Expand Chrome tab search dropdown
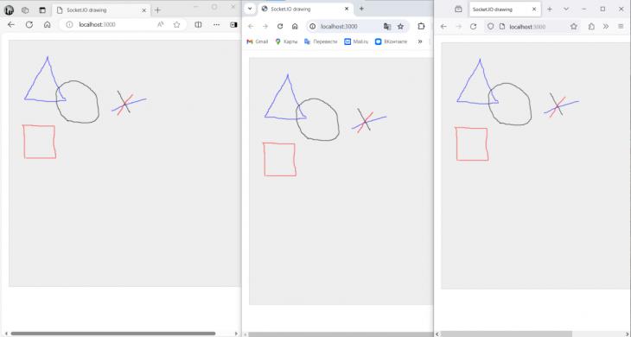The image size is (631, 337). click(250, 9)
